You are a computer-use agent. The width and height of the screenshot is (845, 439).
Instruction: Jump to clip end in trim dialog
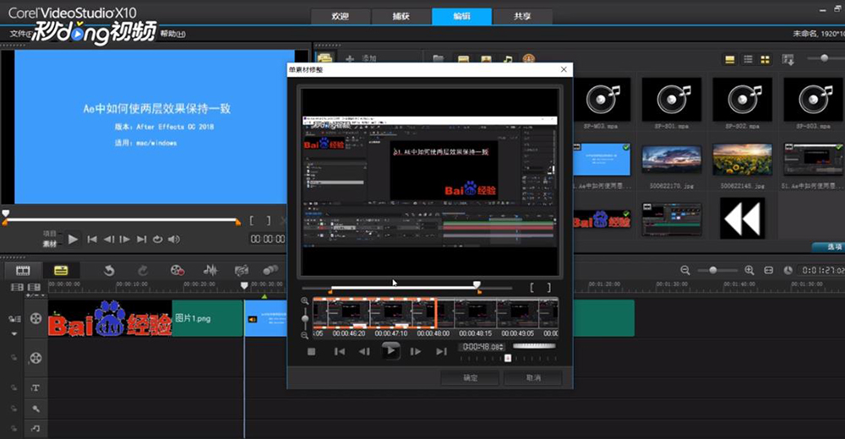[x=441, y=352]
